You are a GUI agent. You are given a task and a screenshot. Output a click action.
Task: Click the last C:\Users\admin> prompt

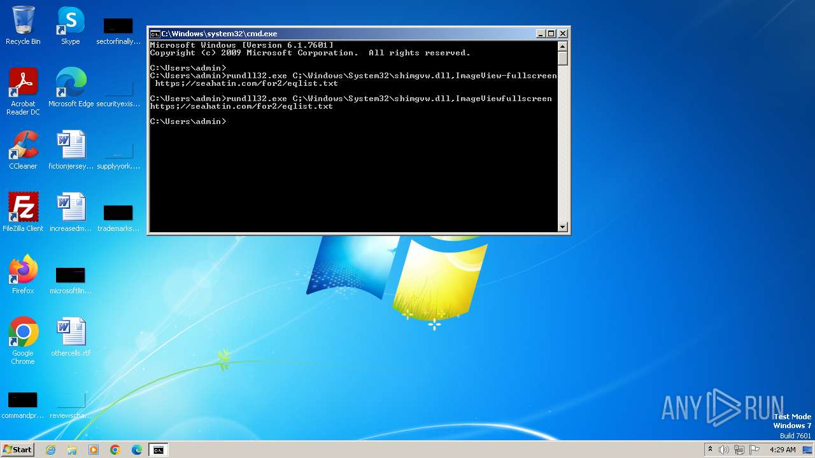pos(188,121)
